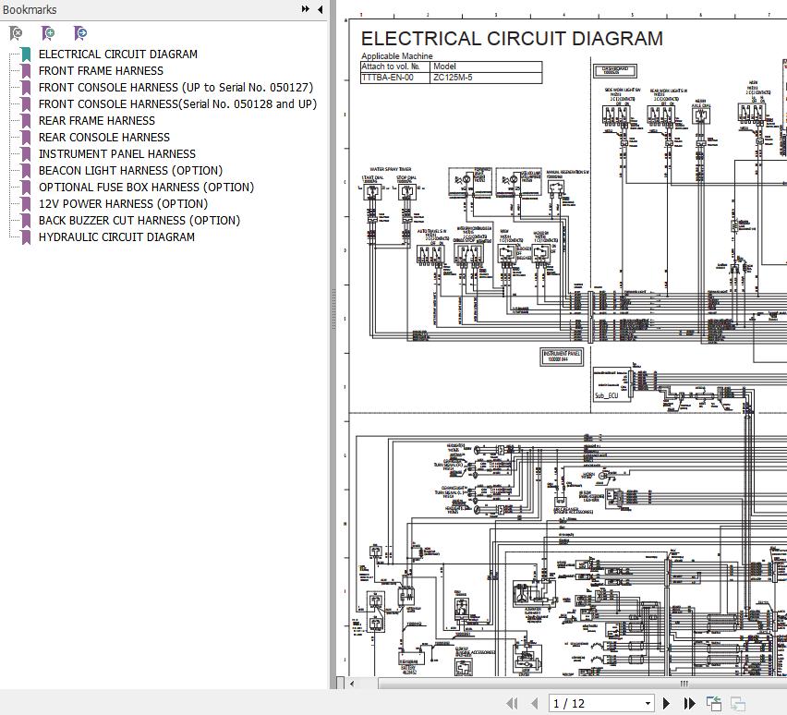Click INSTRUMENT PANEL label box in diagram

coord(562,356)
